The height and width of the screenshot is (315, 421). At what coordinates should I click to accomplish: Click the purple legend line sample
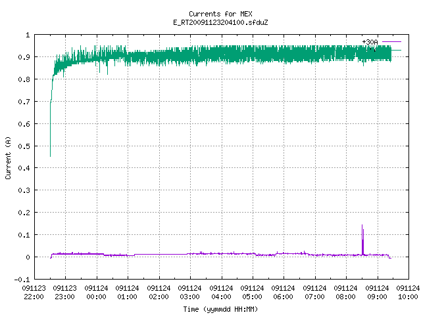click(391, 42)
